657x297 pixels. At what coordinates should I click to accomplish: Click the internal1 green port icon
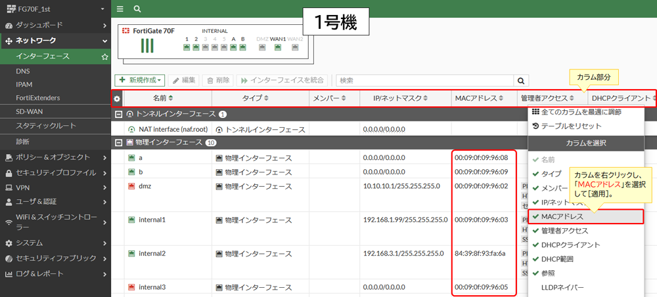131,220
